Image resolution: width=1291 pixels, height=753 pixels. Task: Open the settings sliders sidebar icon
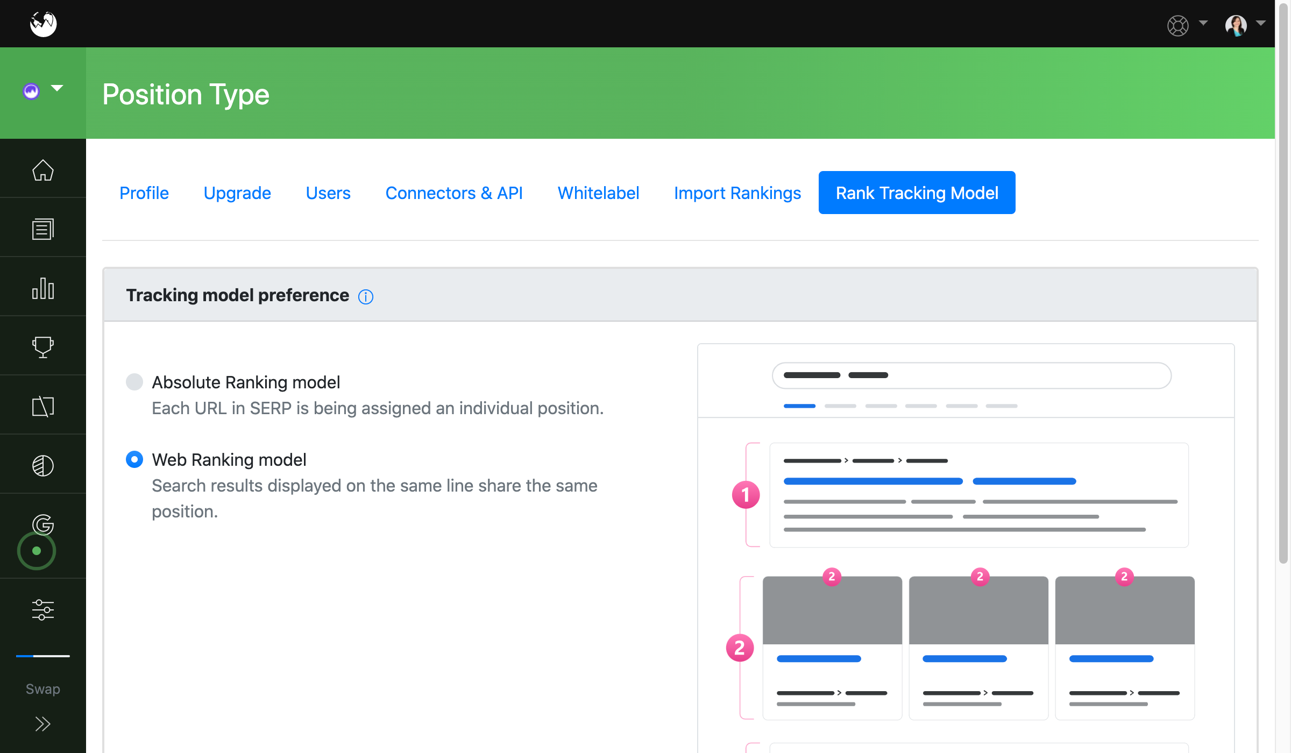[43, 610]
